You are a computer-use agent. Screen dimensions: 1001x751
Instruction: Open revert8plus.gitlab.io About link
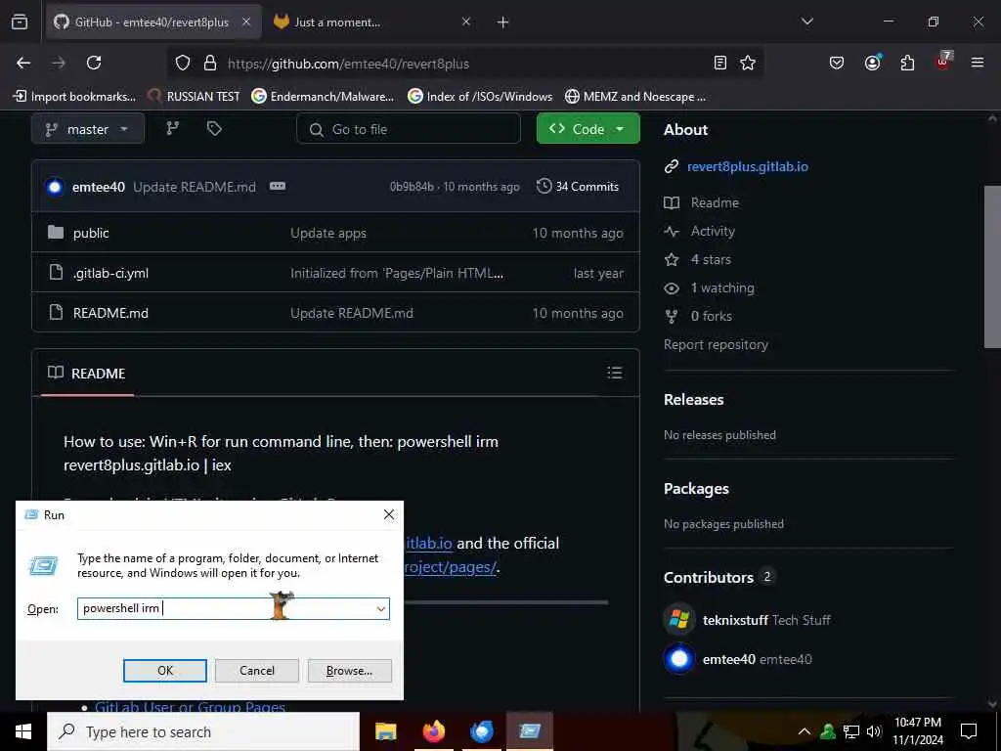[x=748, y=166]
